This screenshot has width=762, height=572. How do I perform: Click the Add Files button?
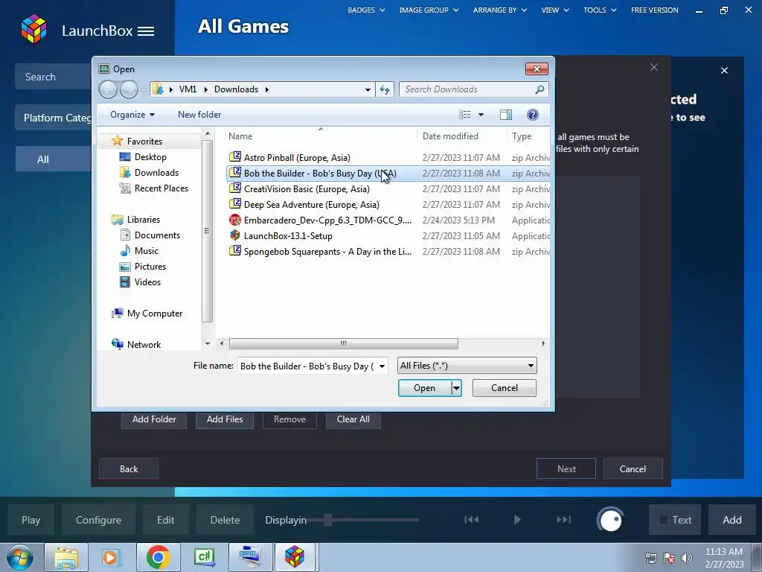225,419
